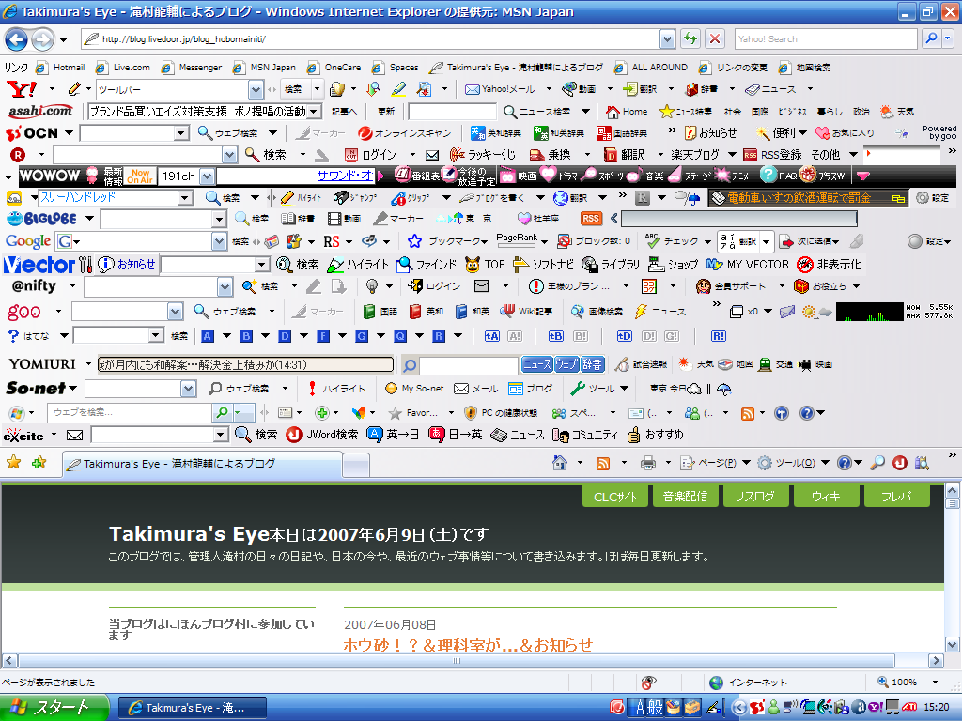Open the address bar dropdown arrow
Image resolution: width=962 pixels, height=721 pixels.
tap(668, 39)
